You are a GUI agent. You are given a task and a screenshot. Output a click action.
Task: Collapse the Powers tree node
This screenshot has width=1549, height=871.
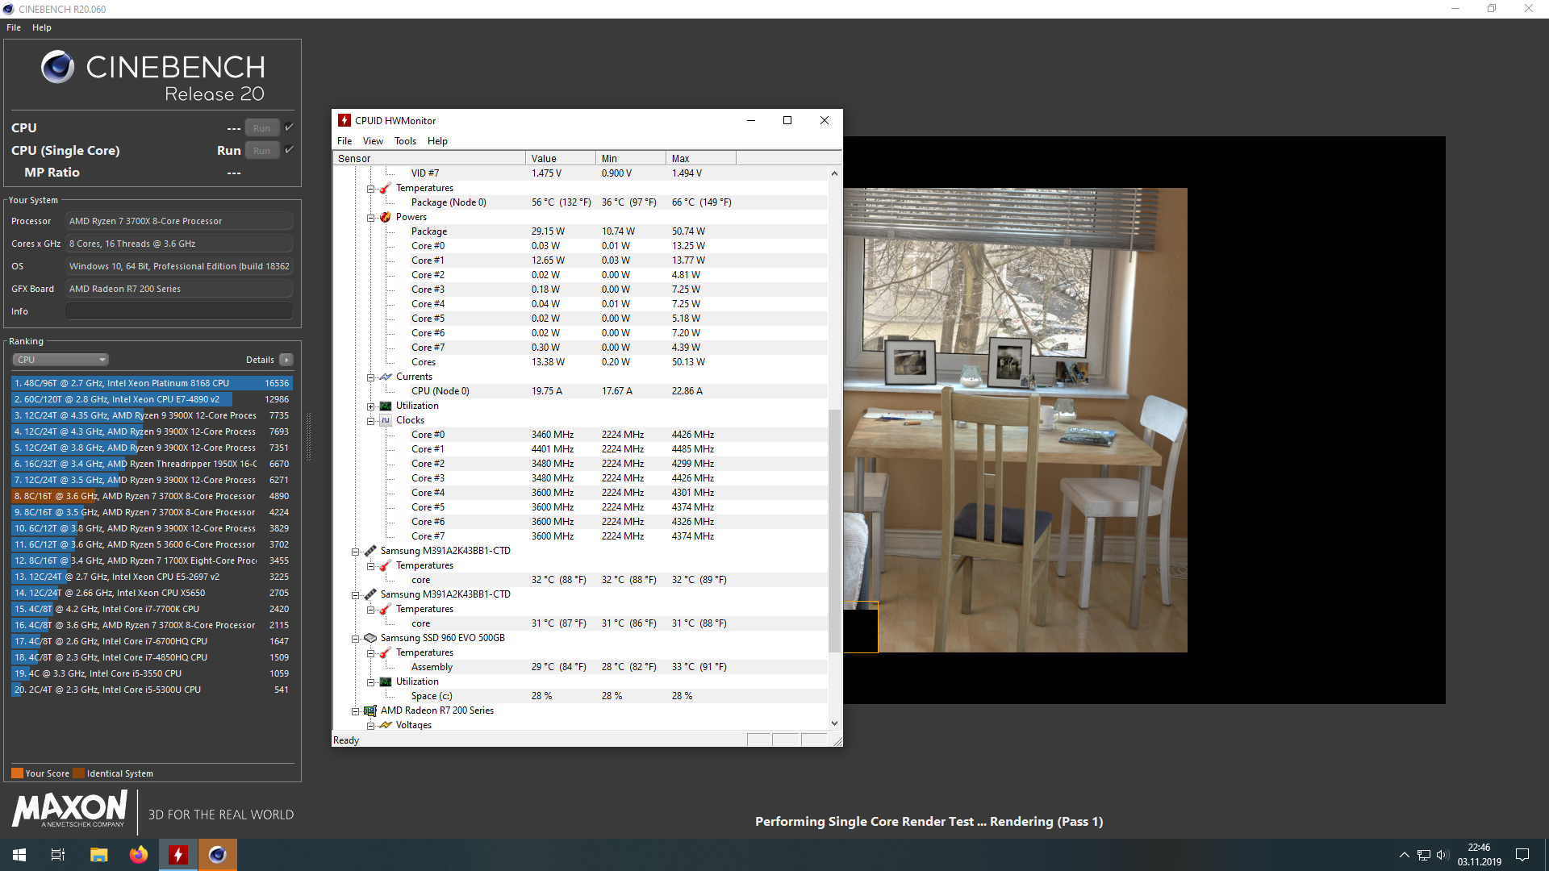[370, 218]
